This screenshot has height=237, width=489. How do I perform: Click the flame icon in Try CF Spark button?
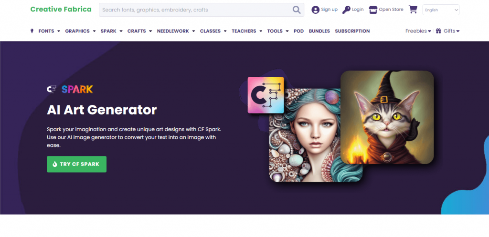(55, 164)
